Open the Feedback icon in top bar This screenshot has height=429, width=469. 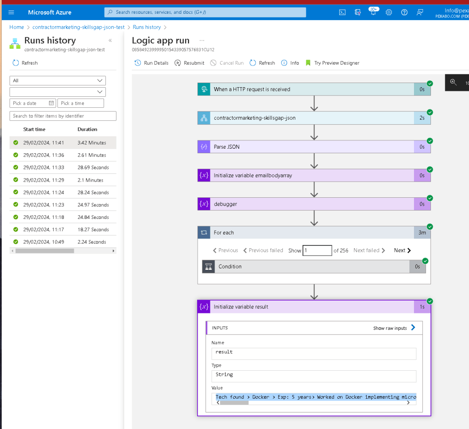click(420, 12)
